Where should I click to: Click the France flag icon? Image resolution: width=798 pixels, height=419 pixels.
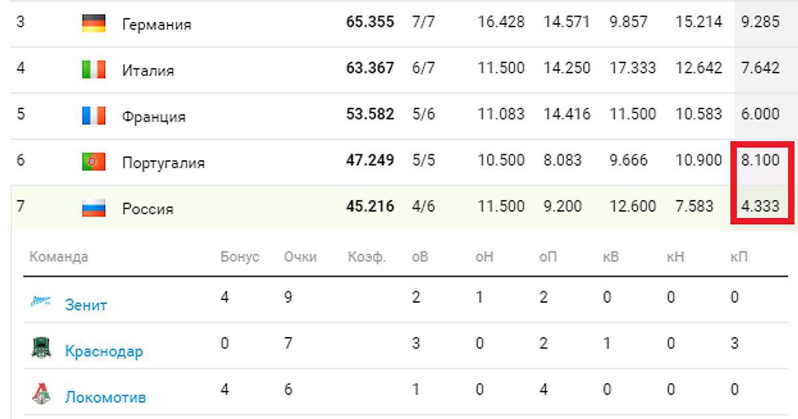94,116
